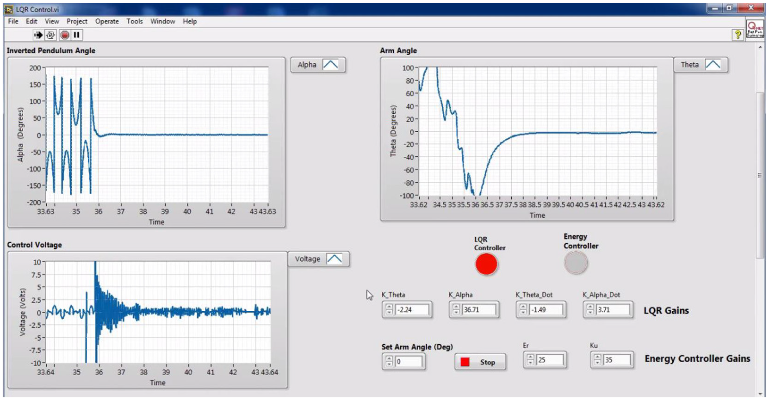Screen dimensions: 769x400
Task: Open the Tools menu
Action: (x=135, y=21)
